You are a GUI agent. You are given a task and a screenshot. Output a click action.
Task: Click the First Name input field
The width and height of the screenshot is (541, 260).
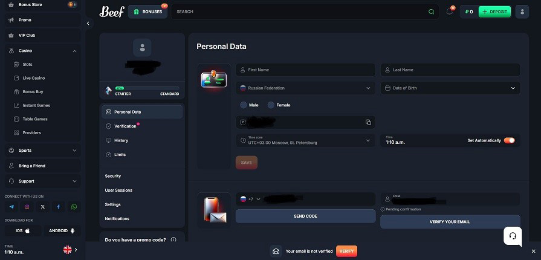click(305, 70)
